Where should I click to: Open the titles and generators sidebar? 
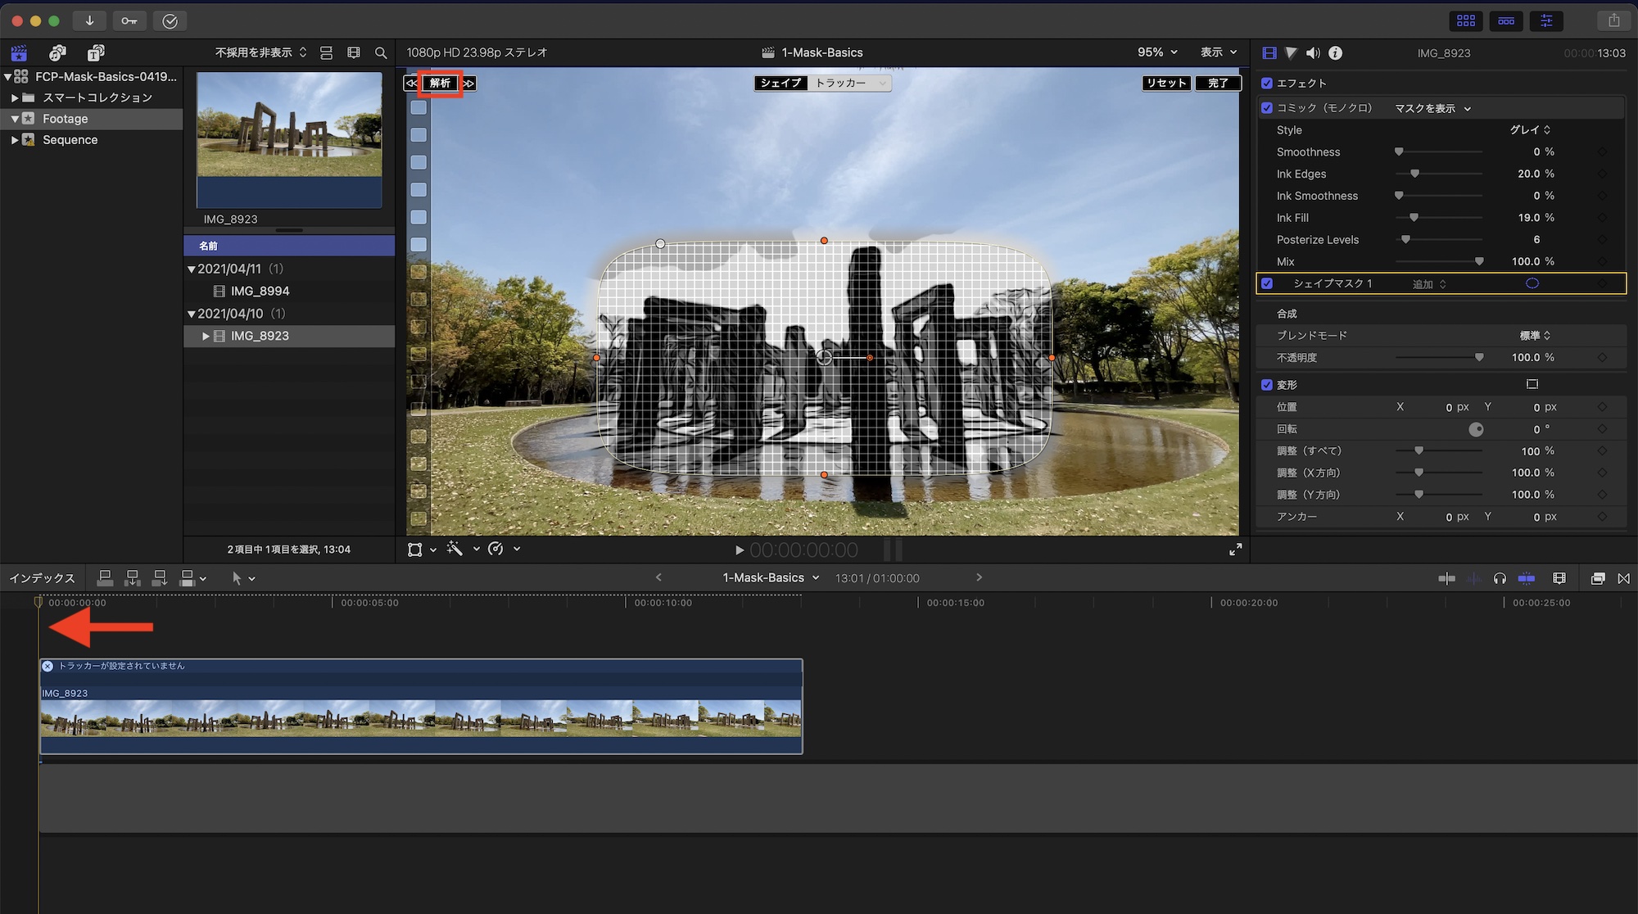pos(96,53)
